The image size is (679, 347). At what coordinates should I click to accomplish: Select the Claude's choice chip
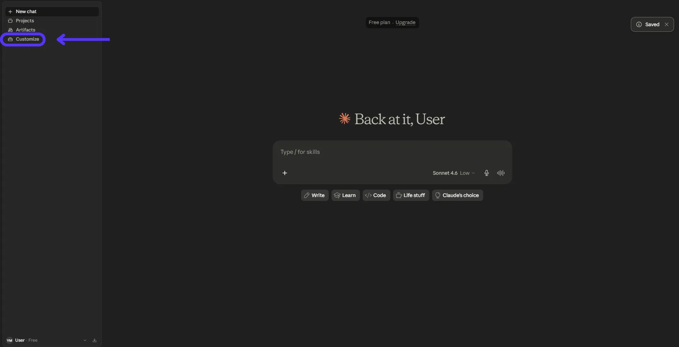tap(457, 195)
